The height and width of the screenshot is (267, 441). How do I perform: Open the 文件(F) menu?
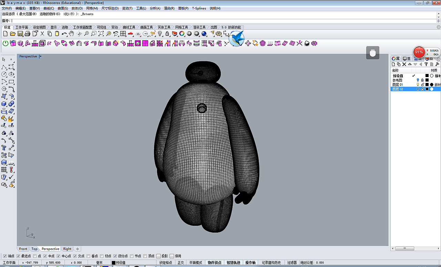(7, 8)
